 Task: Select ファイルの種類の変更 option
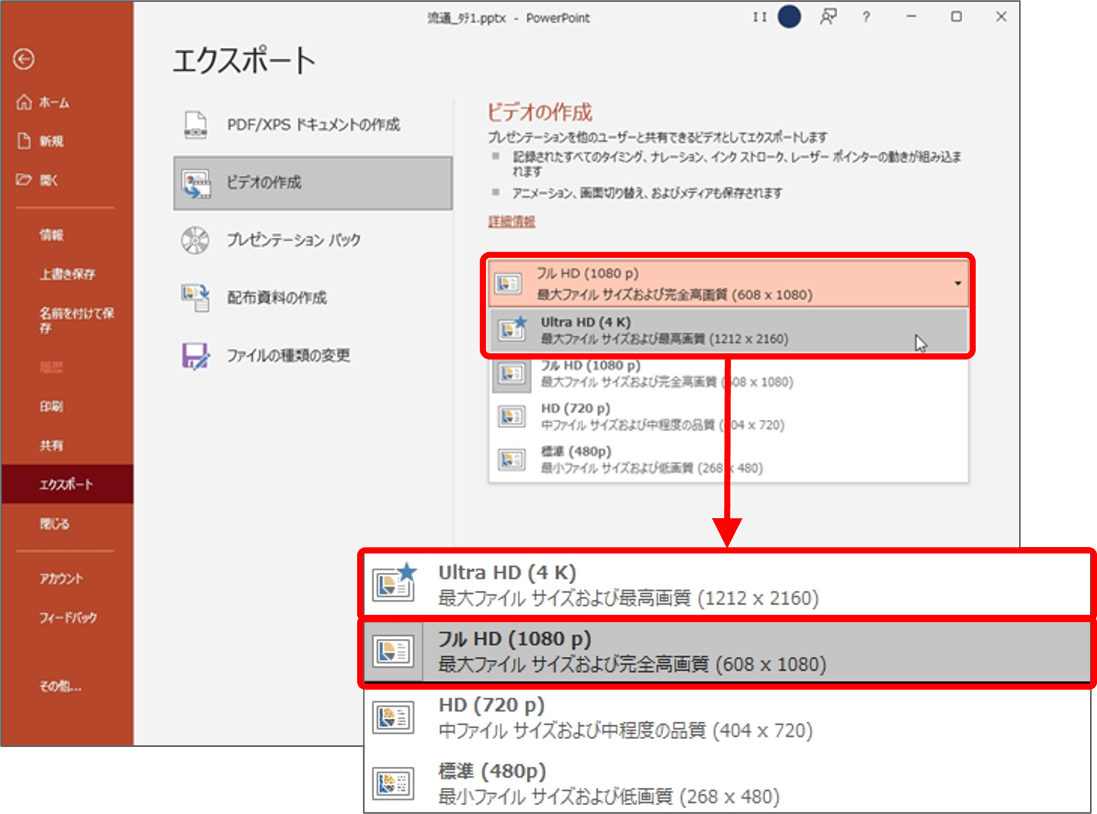[312, 355]
